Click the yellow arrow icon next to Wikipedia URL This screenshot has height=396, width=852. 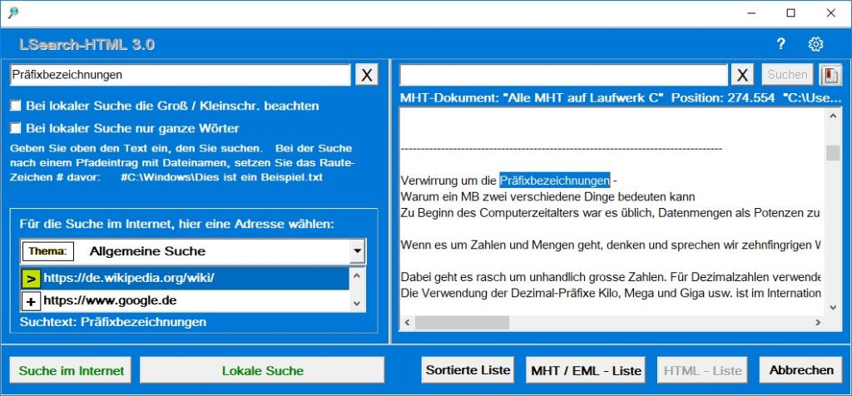[31, 278]
